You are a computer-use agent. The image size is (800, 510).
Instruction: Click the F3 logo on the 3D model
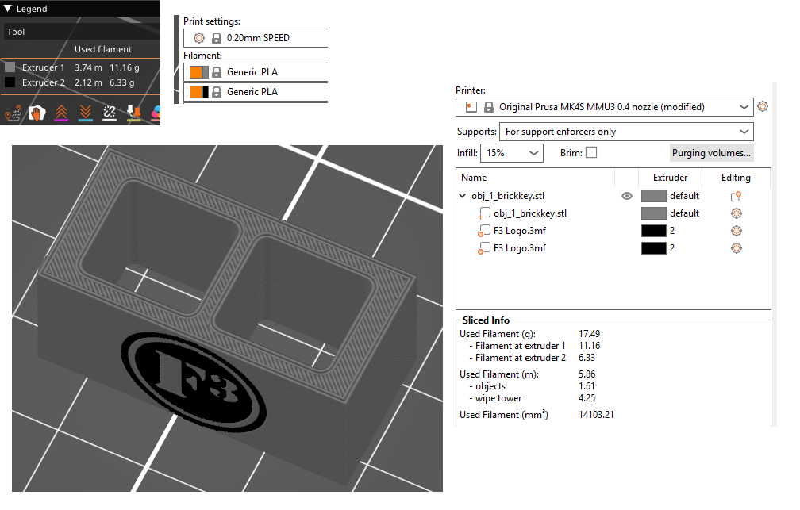[x=194, y=382]
